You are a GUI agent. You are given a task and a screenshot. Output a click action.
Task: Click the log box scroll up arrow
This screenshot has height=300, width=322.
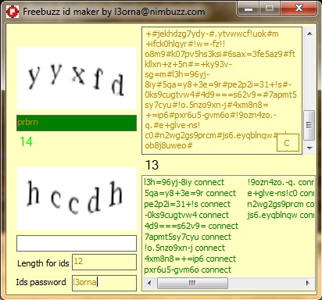[309, 34]
